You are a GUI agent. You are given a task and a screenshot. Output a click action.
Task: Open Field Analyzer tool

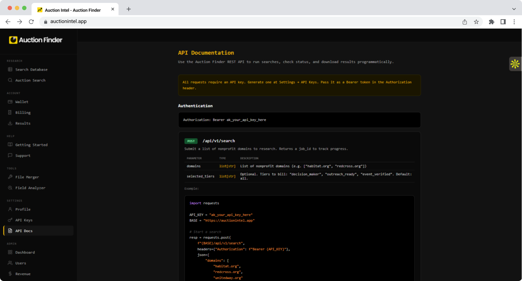tap(30, 188)
